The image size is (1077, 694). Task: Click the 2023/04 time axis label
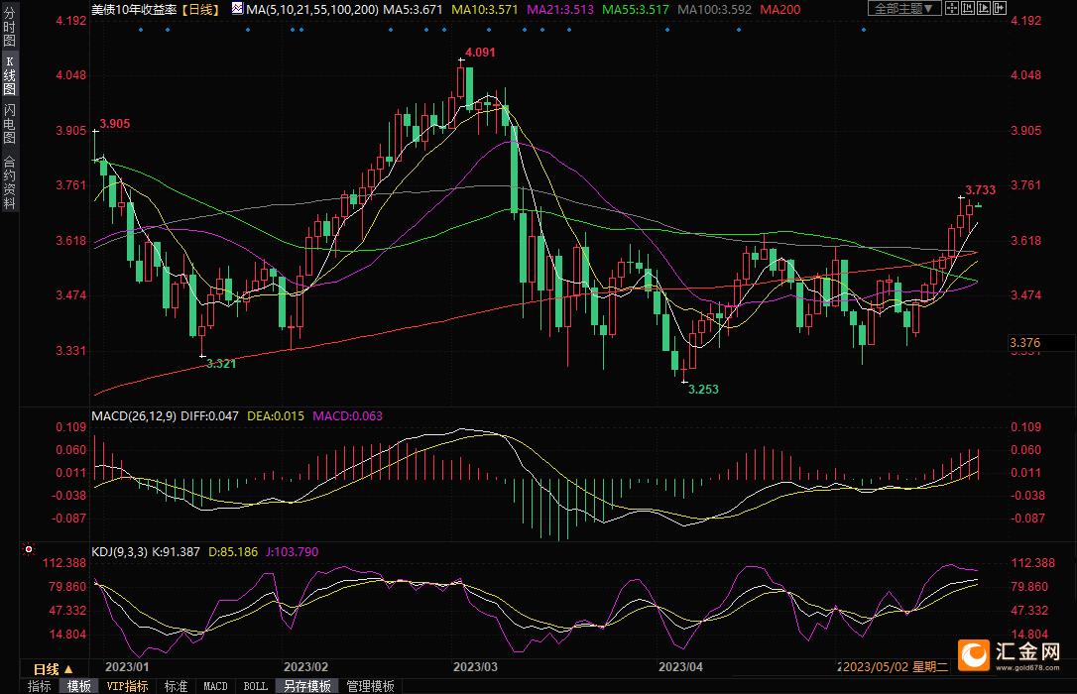pyautogui.click(x=680, y=667)
